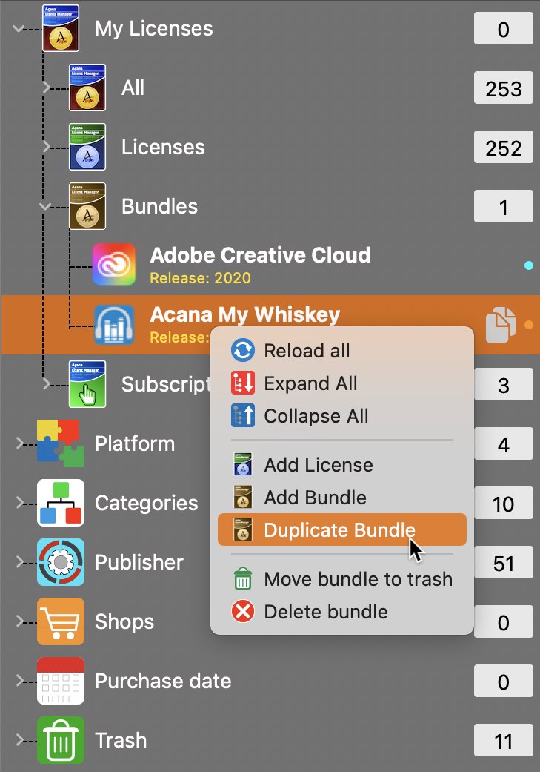Click the Add Bundle menu icon
The height and width of the screenshot is (772, 540).
(243, 498)
